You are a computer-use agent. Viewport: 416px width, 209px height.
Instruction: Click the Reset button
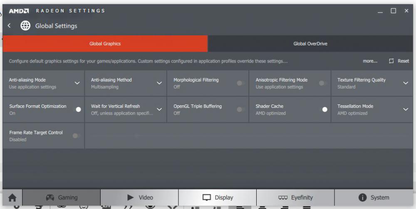pos(399,61)
